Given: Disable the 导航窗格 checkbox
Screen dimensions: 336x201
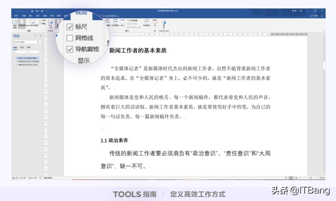Looking at the screenshot, I should [x=69, y=49].
